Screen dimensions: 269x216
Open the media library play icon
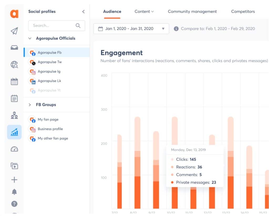point(14,166)
